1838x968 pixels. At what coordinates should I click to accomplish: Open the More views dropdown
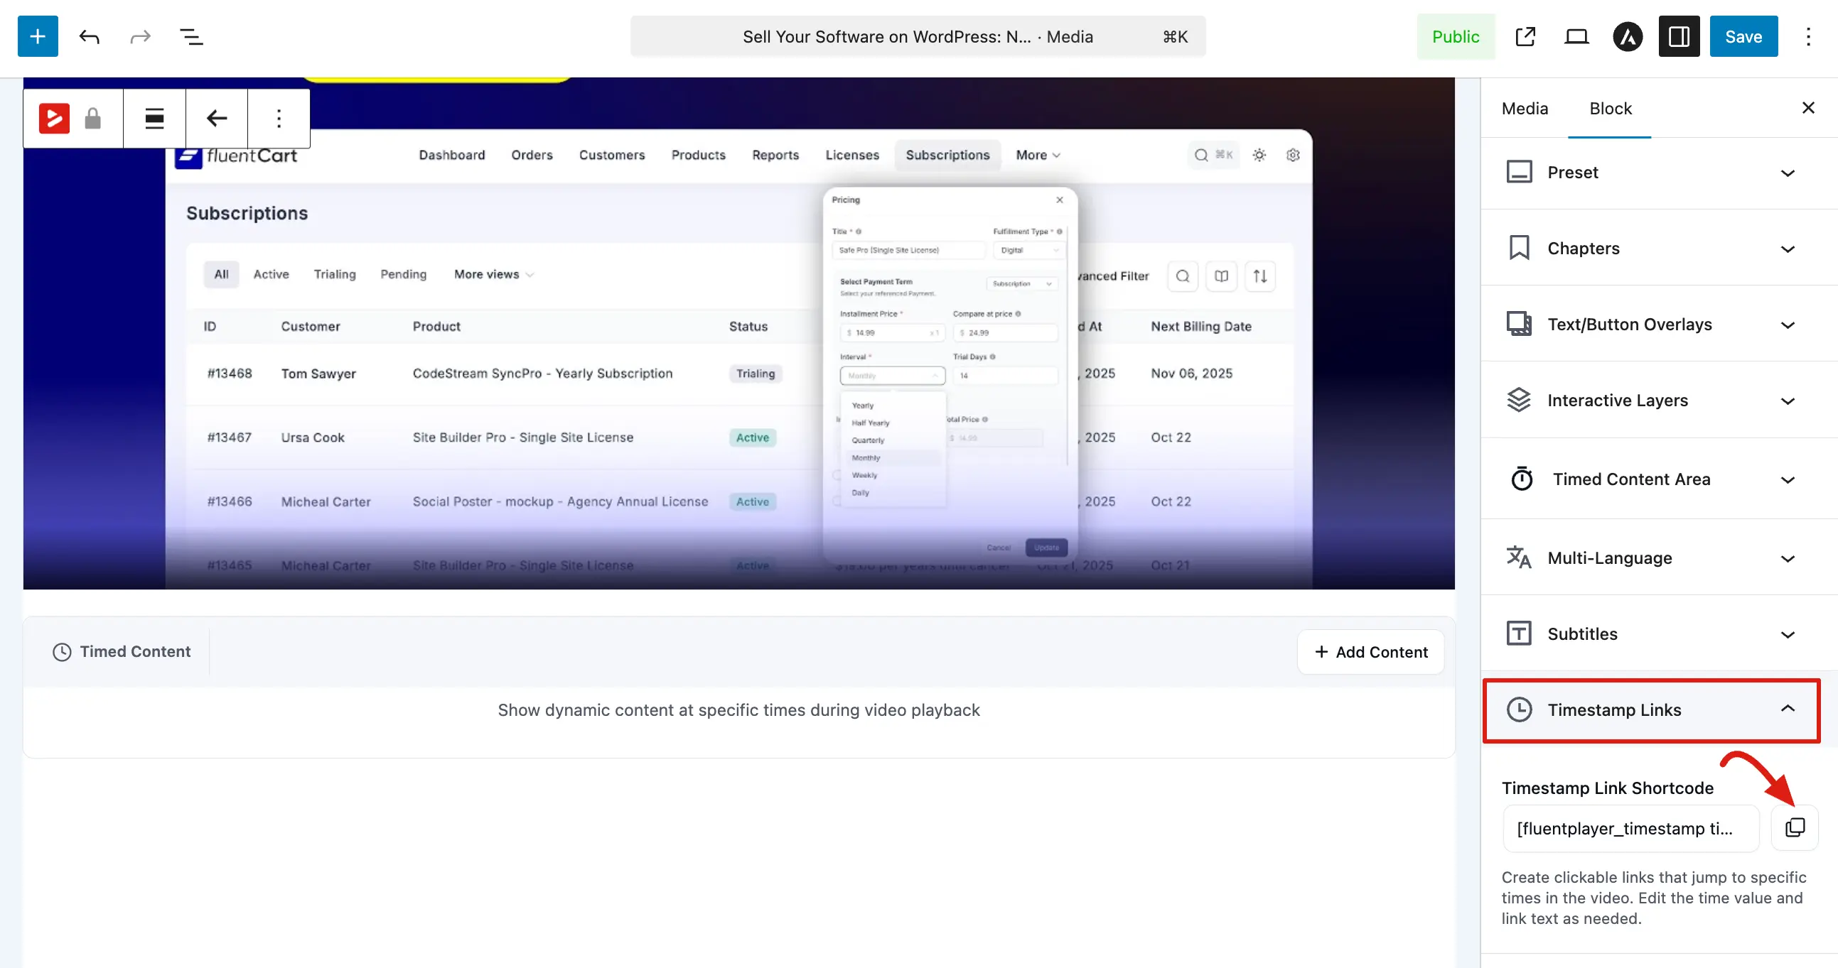pyautogui.click(x=494, y=274)
